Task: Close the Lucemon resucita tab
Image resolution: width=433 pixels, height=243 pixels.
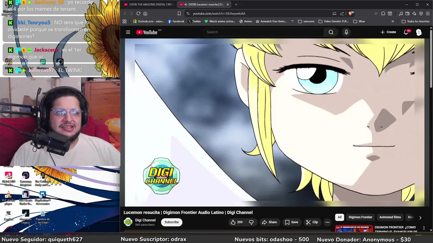Action: click(x=228, y=4)
